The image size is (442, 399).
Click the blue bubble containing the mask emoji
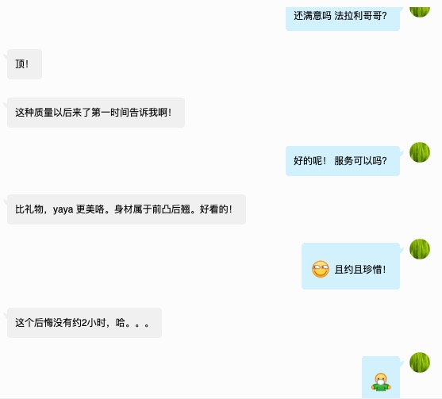(x=381, y=377)
